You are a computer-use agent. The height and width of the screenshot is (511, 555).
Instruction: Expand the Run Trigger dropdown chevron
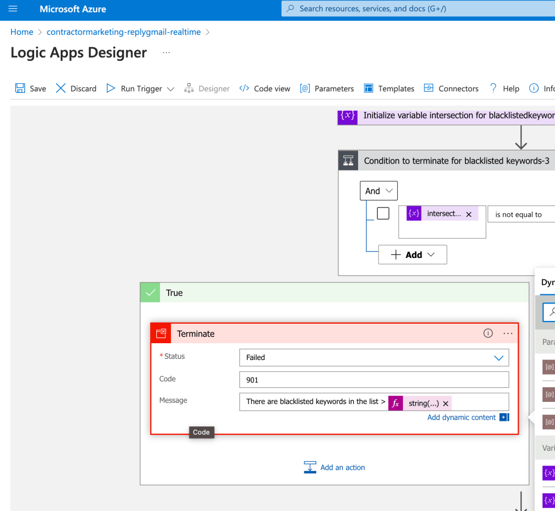click(170, 89)
